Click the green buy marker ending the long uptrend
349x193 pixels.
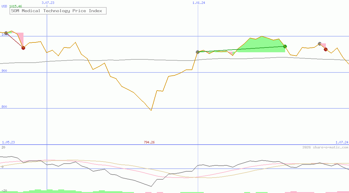point(285,46)
